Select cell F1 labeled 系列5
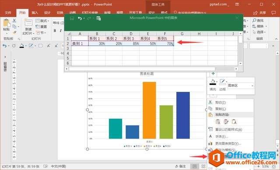Viewport: 280px width, 170px height. [165, 38]
